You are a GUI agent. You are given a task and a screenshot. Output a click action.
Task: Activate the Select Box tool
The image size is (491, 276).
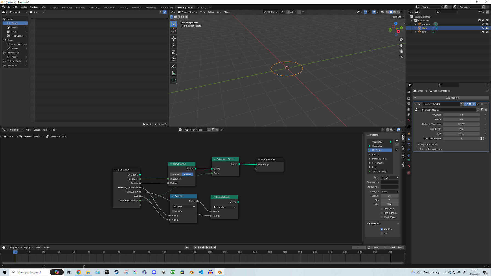tap(173, 24)
